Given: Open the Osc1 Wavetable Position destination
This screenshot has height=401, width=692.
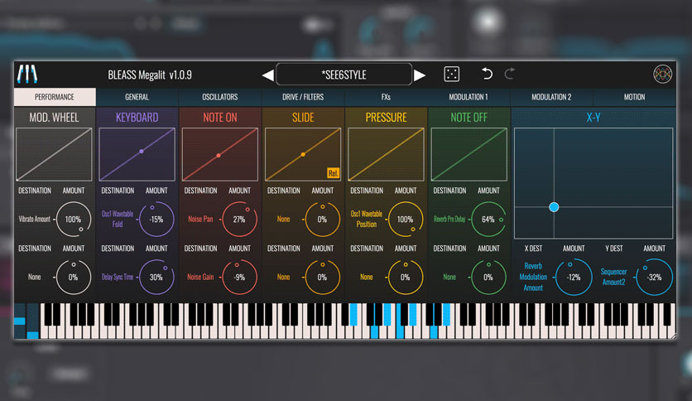Looking at the screenshot, I should (x=367, y=219).
